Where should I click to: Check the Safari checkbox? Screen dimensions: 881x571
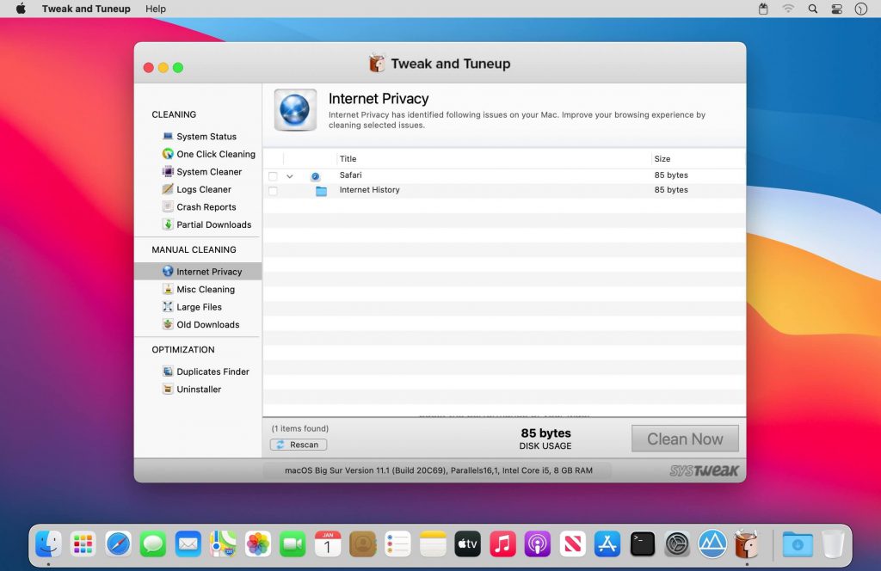point(274,175)
